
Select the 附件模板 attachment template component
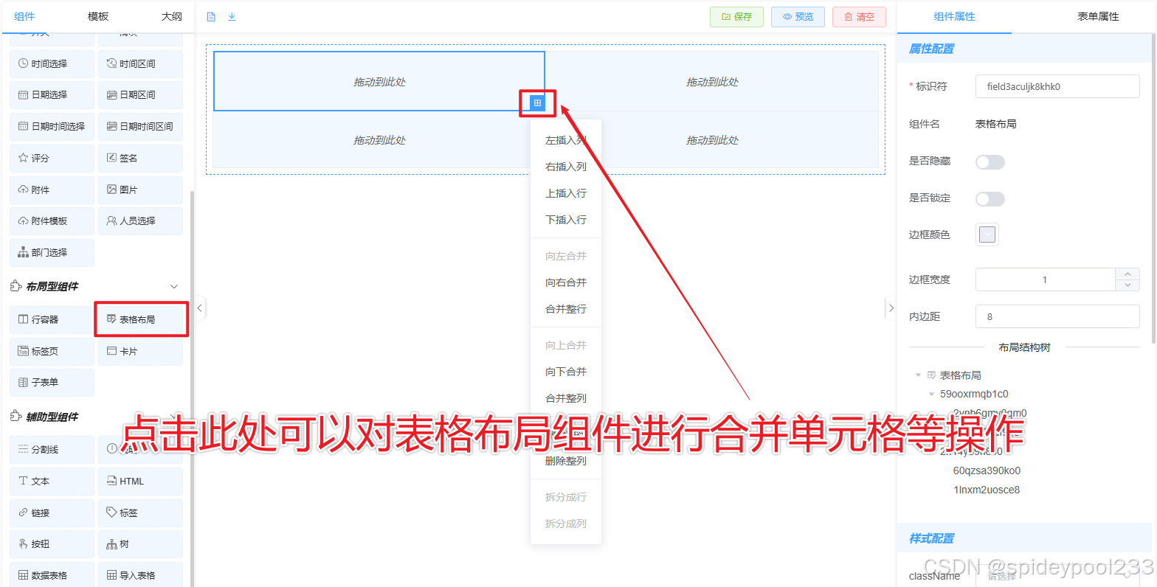point(52,221)
